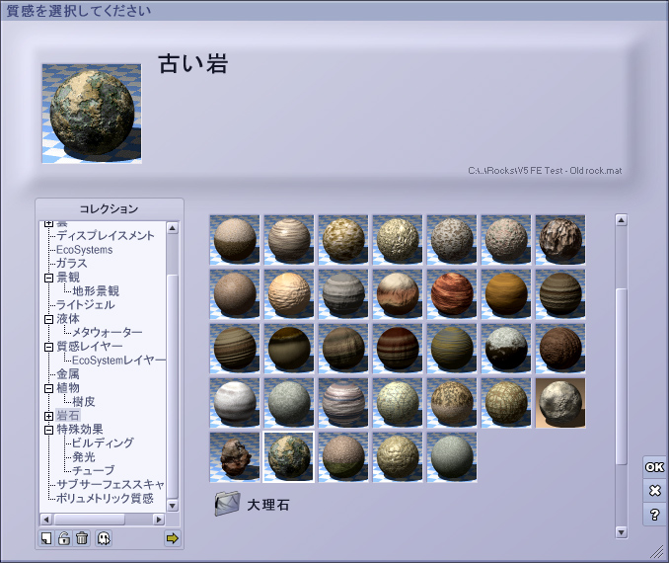Collapse the 景観 tree node
Viewport: 669px width, 563px height.
[48, 278]
